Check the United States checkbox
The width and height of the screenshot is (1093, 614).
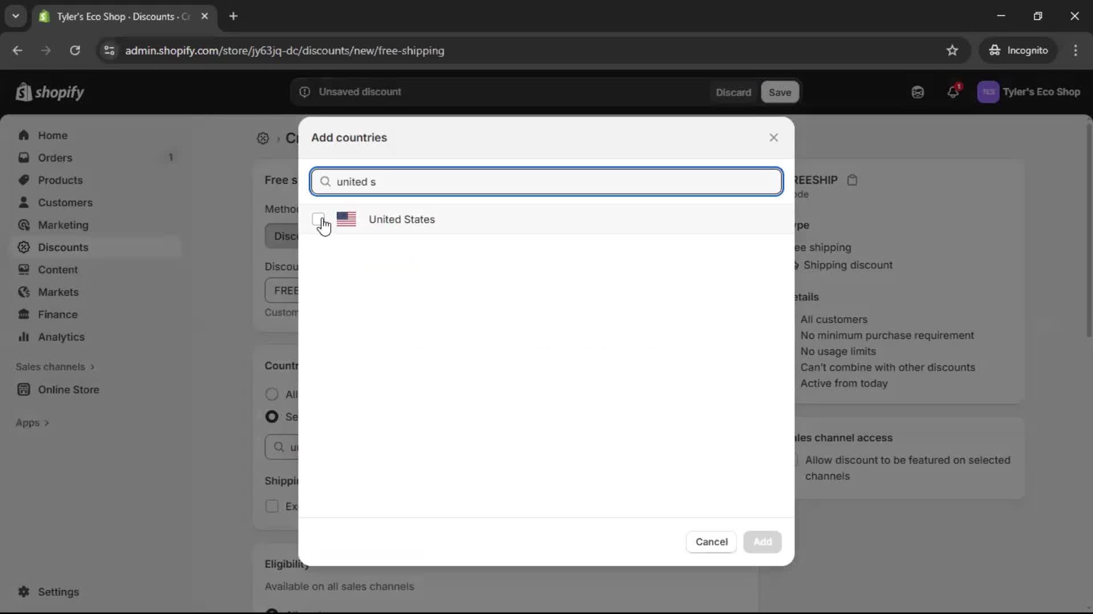pyautogui.click(x=319, y=219)
